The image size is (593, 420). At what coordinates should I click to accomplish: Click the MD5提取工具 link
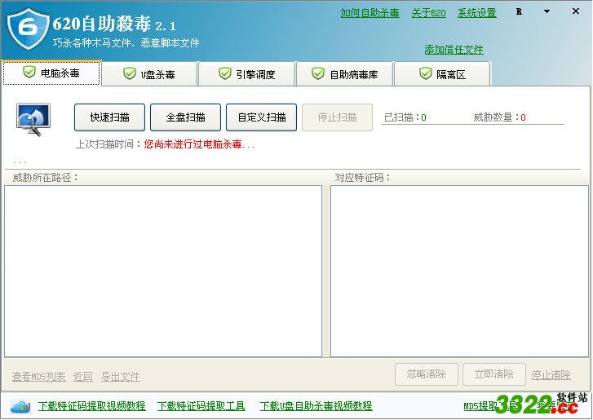coord(490,406)
